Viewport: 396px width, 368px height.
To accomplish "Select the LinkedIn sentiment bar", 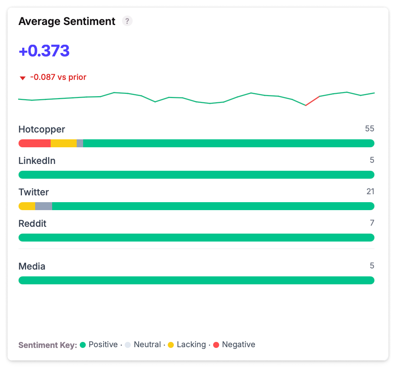I will [196, 175].
